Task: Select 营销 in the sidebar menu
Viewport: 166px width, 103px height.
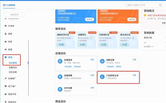Action: click(10, 57)
